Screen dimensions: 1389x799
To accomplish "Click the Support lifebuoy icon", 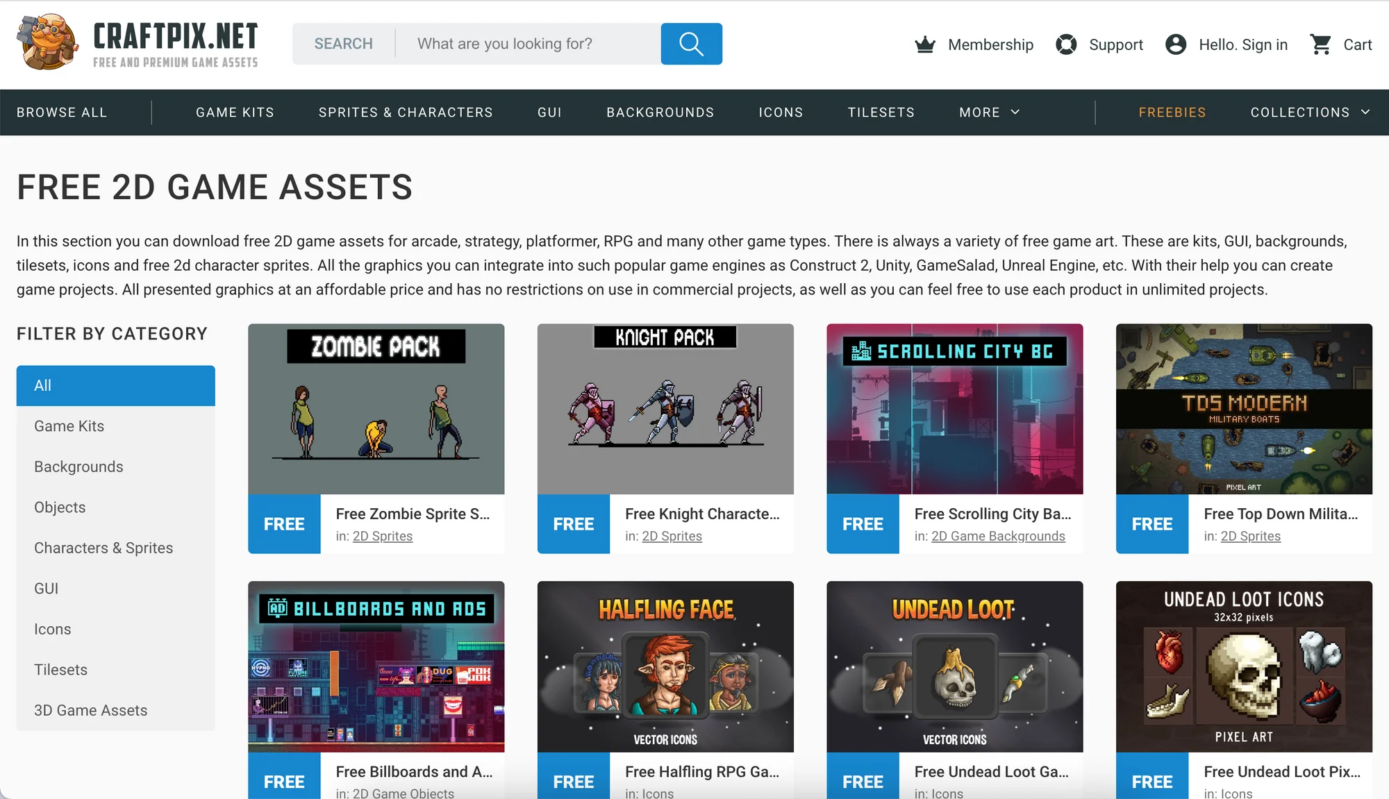I will click(x=1065, y=44).
